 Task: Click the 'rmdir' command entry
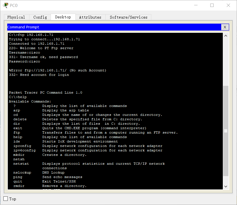19,186
